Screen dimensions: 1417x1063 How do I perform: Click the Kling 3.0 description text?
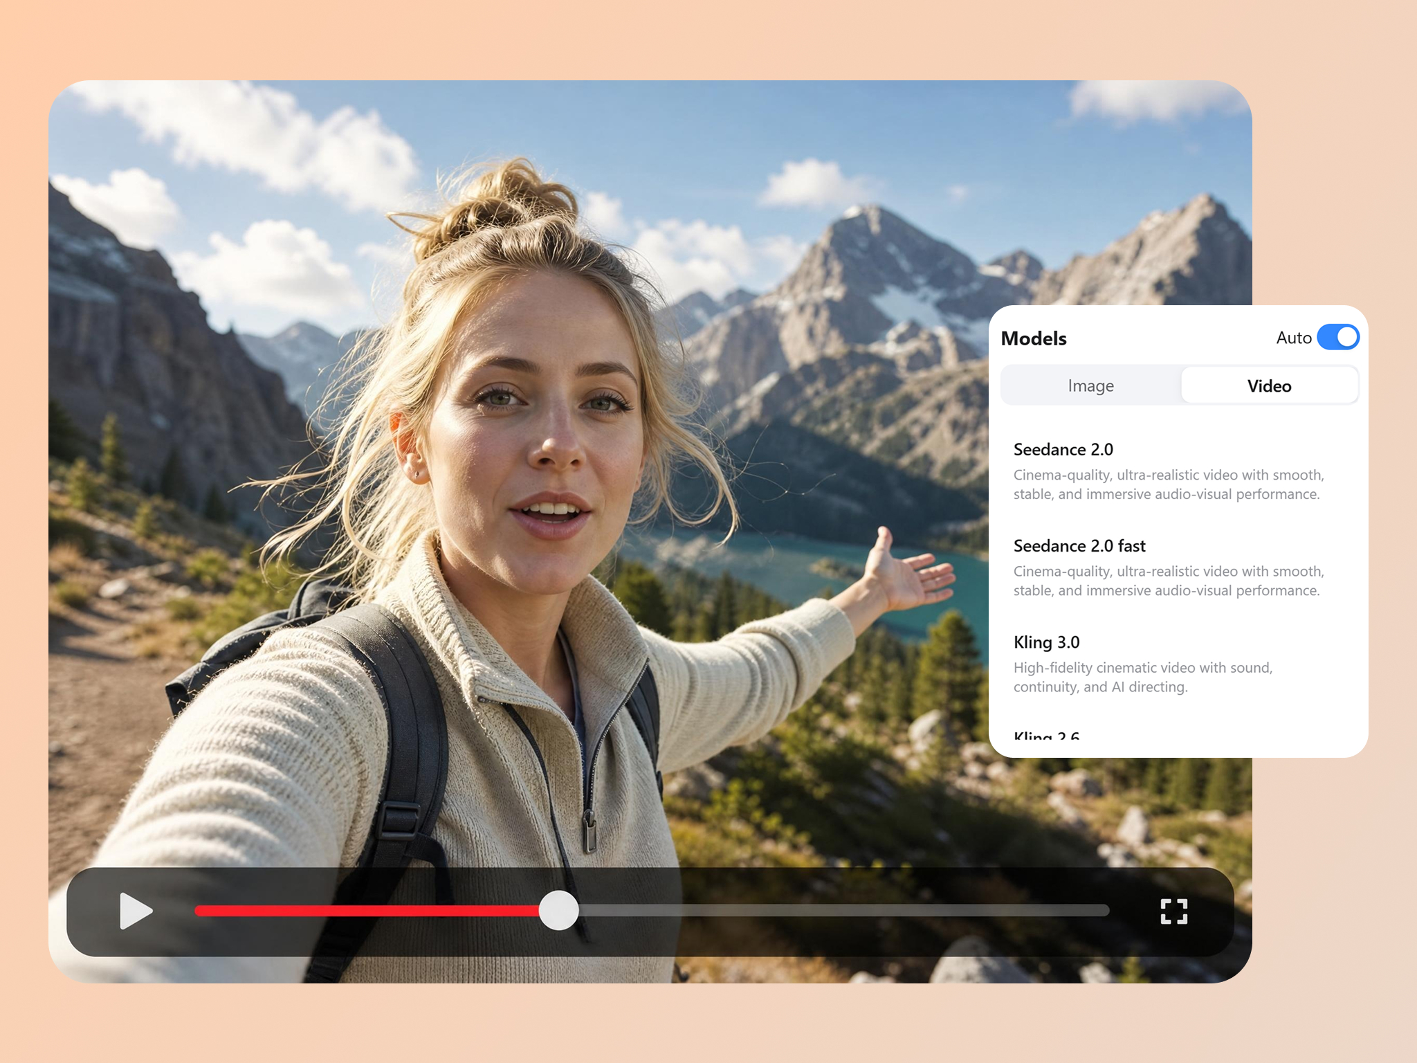(x=1142, y=677)
